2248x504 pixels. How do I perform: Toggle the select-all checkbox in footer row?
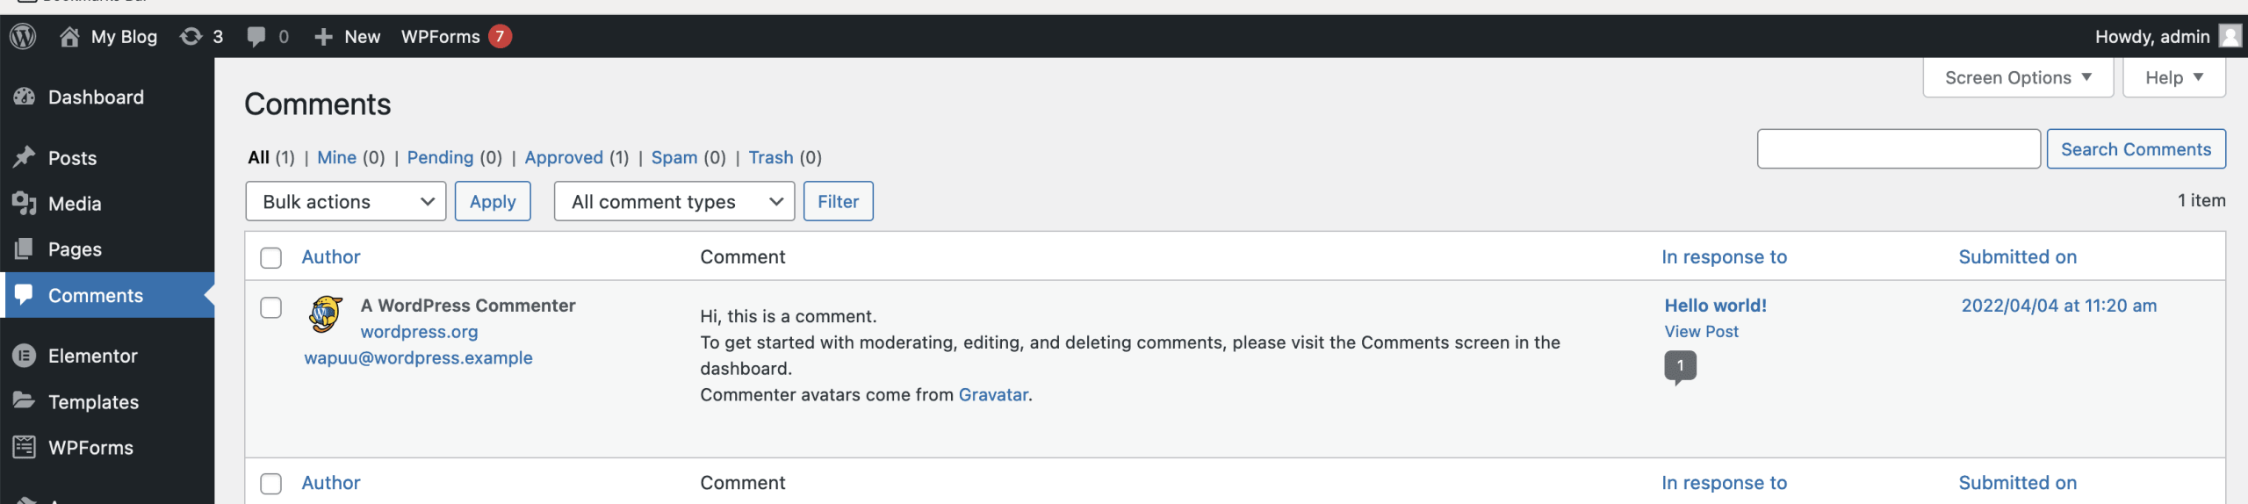click(x=271, y=483)
